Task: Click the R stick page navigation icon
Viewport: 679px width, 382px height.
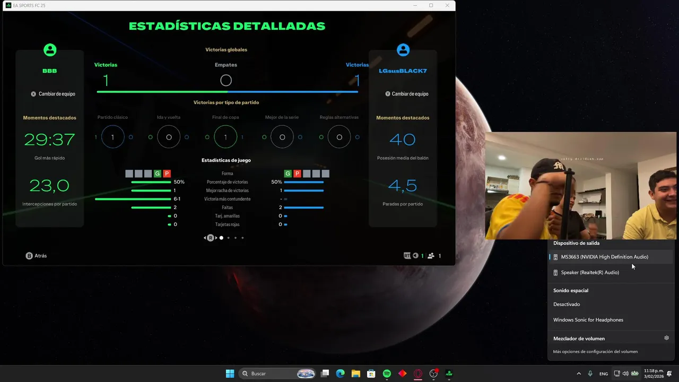Action: [211, 238]
